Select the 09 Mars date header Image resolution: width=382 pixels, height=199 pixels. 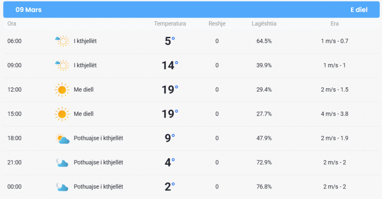[28, 10]
